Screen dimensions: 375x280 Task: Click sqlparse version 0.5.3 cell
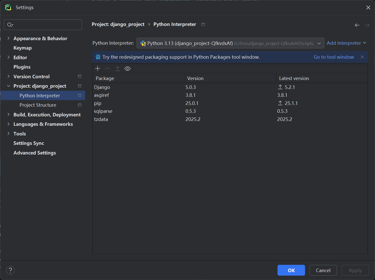point(191,111)
